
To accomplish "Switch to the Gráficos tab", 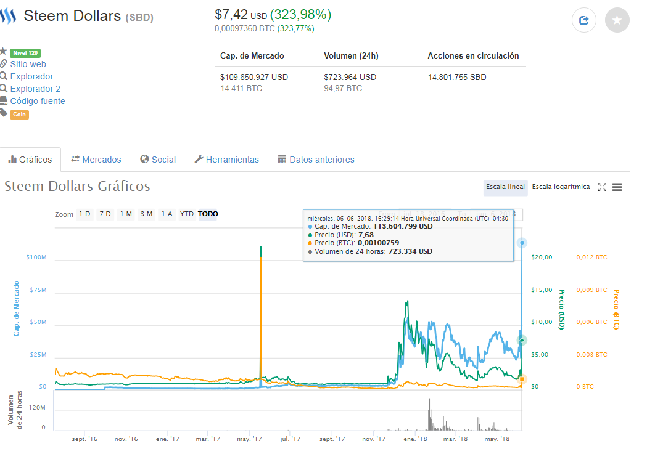I will coord(30,160).
